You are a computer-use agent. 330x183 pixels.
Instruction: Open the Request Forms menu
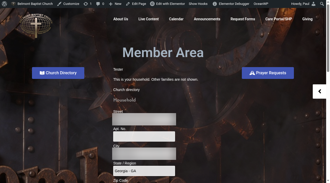tap(243, 19)
